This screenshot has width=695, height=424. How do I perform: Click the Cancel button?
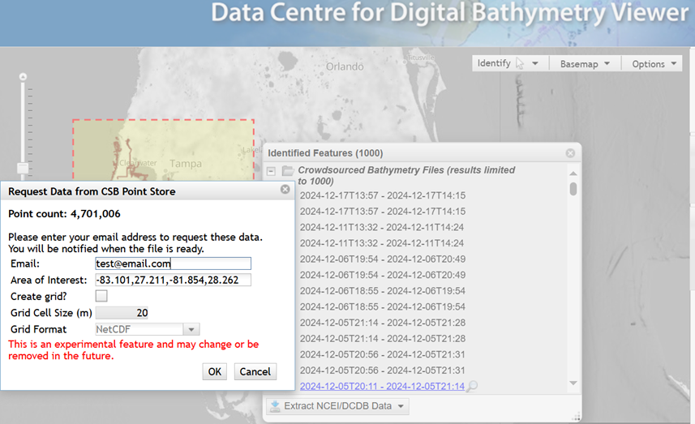255,371
